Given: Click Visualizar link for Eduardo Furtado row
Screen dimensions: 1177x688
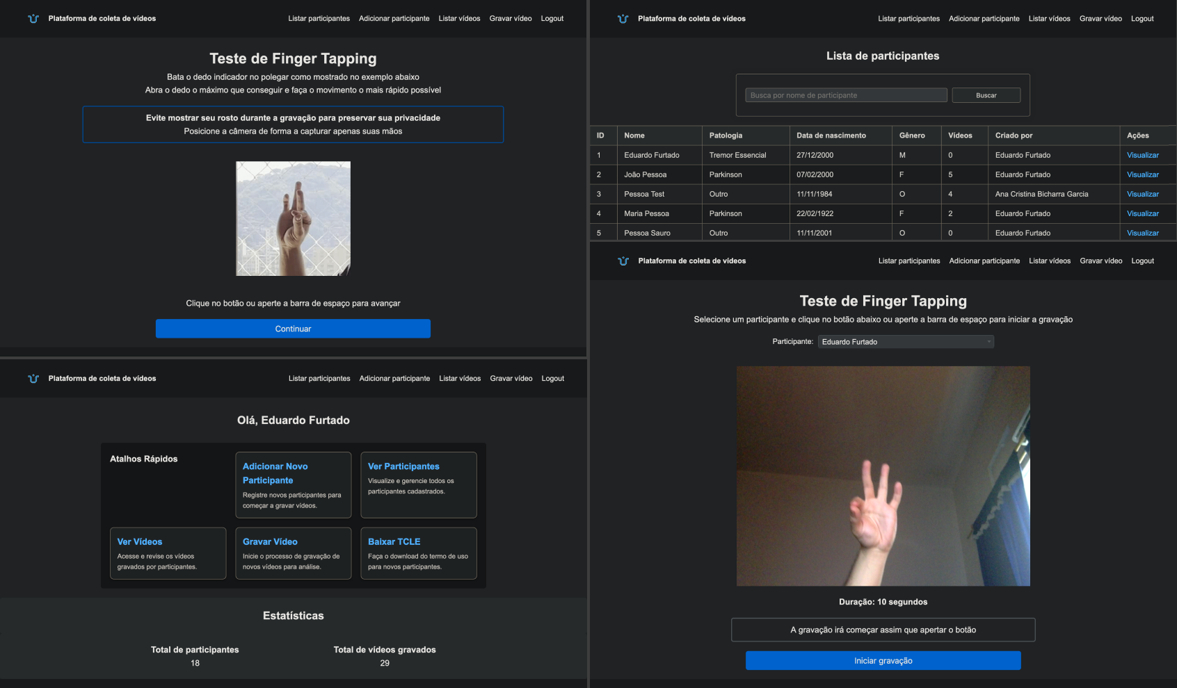Looking at the screenshot, I should (x=1143, y=156).
